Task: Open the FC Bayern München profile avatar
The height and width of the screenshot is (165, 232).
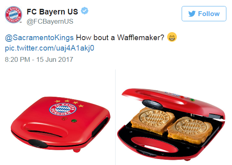Action: (13, 14)
